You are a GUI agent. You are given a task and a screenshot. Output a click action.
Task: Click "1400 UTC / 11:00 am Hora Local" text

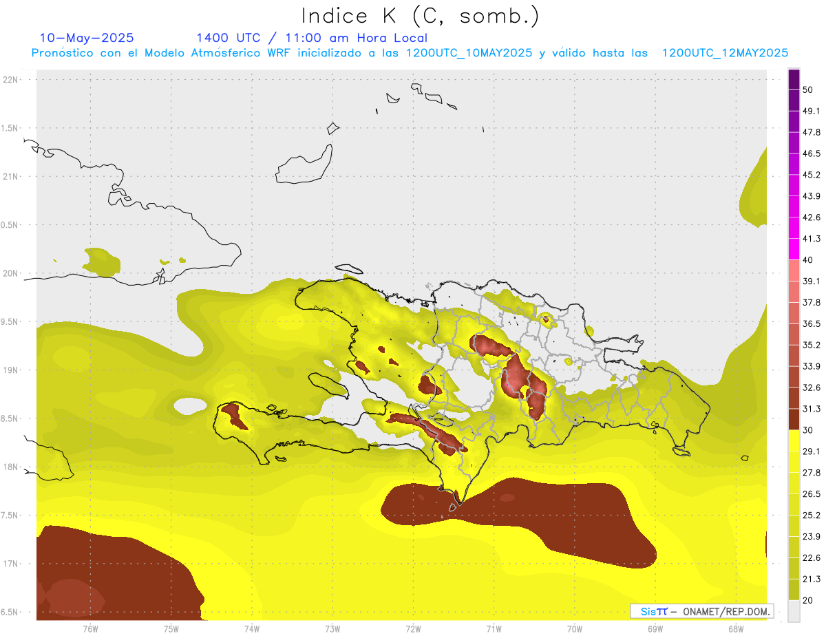tap(312, 38)
